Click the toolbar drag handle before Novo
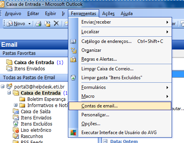The image size is (184, 143). [4, 24]
